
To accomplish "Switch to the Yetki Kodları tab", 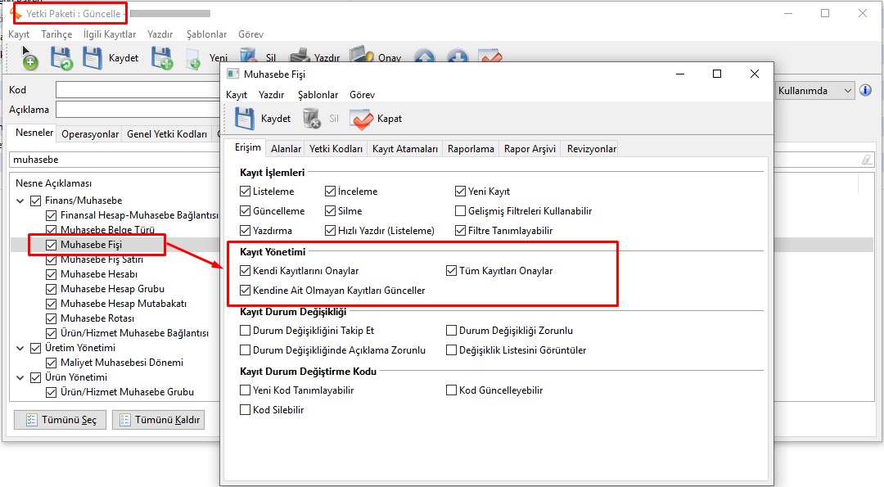I will coord(336,149).
